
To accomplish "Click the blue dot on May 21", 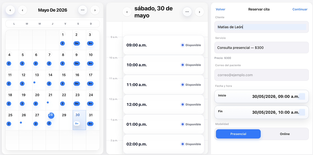I will click(x=48, y=102).
